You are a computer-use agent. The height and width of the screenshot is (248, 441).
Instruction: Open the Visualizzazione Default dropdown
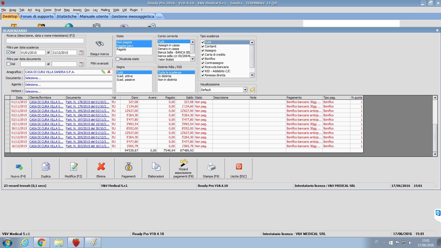coord(245,90)
